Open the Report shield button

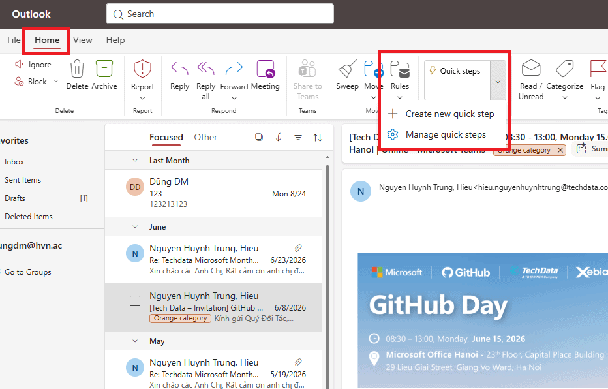pyautogui.click(x=142, y=75)
